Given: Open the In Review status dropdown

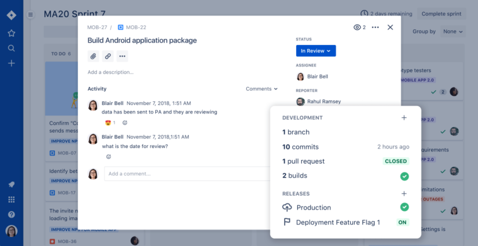Looking at the screenshot, I should (316, 51).
